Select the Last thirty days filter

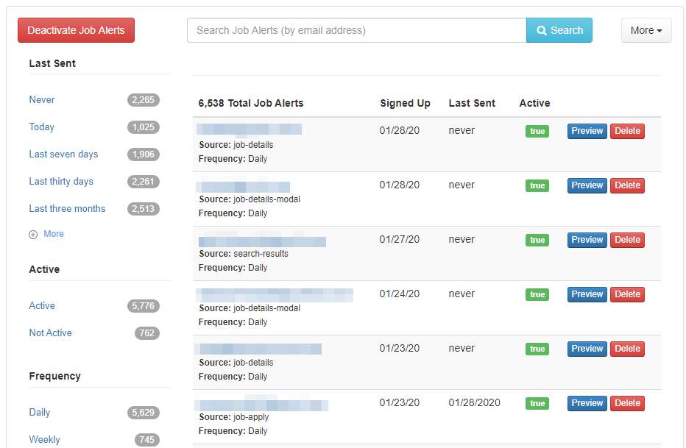click(61, 181)
